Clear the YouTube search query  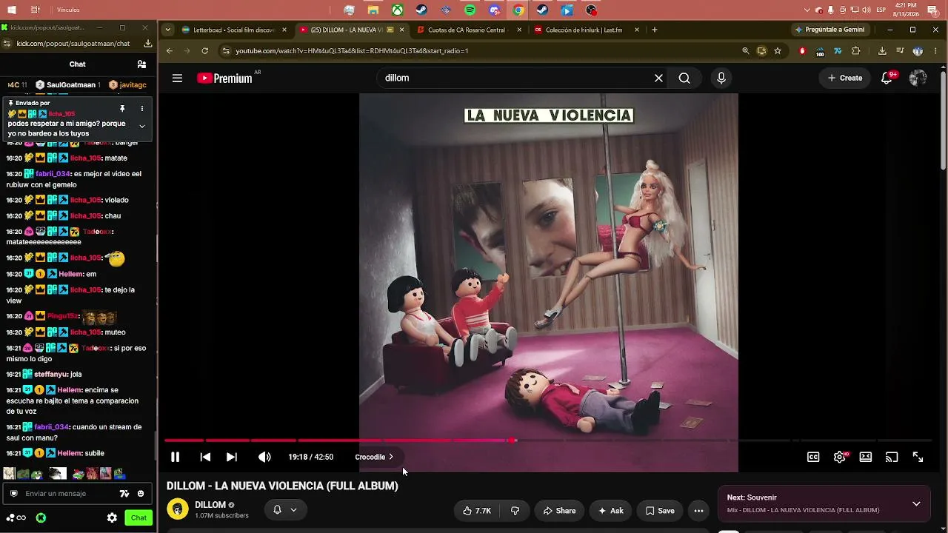pos(658,78)
